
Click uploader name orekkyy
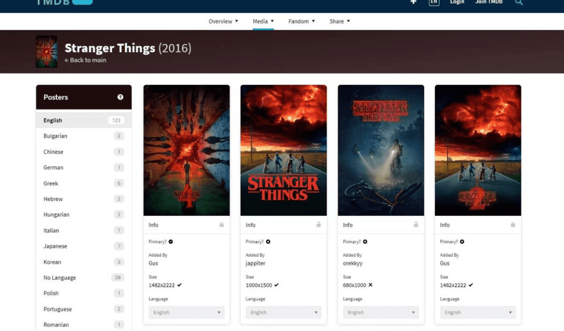(352, 263)
